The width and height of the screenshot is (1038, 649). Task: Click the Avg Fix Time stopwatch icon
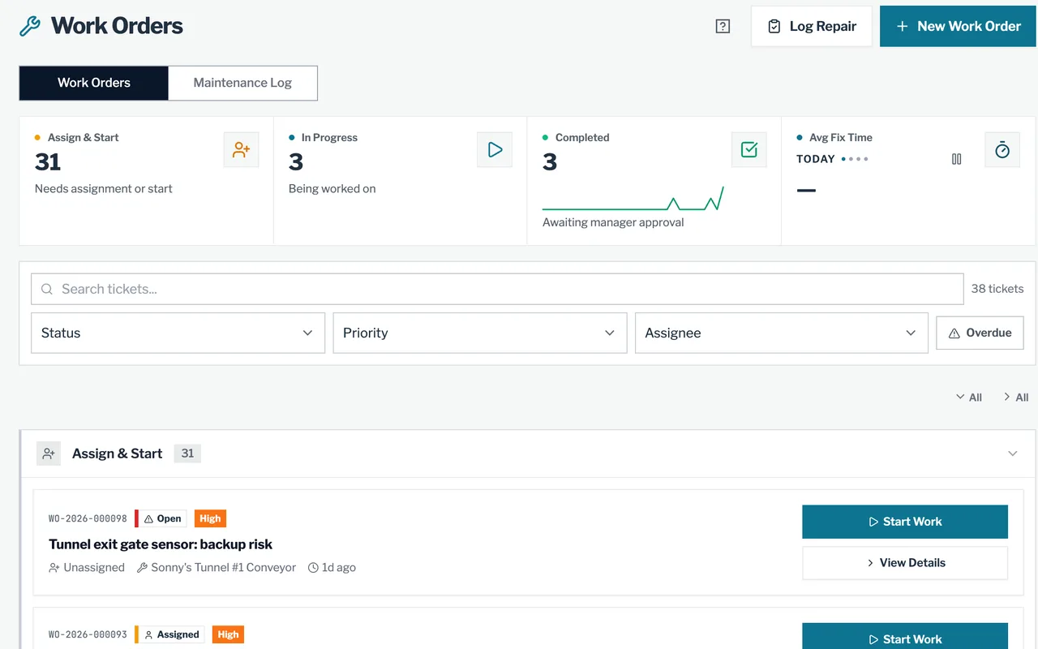1002,150
